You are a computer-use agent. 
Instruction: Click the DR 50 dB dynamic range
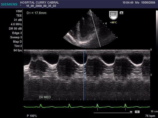(x=15, y=29)
